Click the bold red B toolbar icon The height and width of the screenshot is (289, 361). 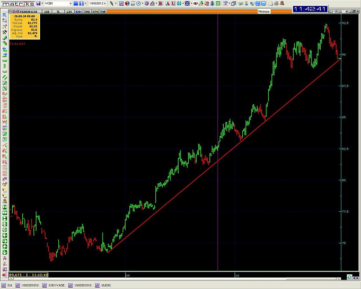(161, 3)
